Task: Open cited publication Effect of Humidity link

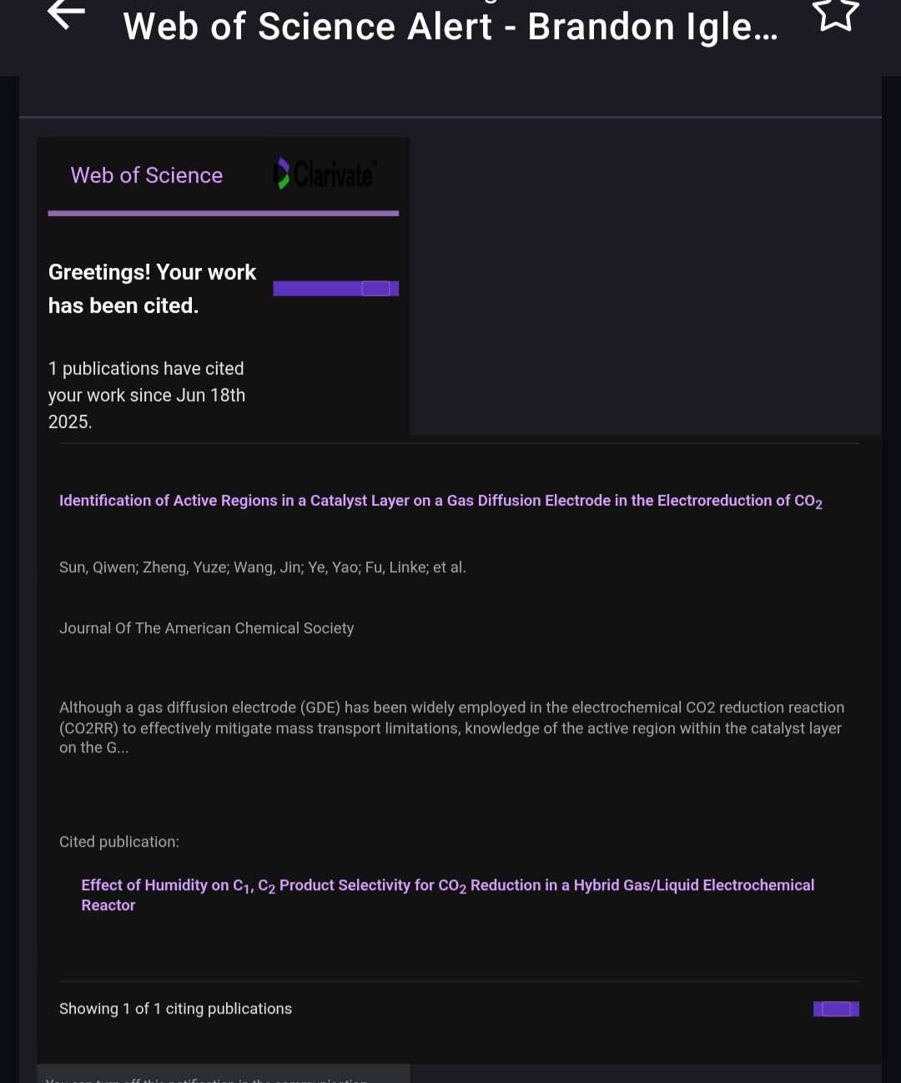Action: 448,895
